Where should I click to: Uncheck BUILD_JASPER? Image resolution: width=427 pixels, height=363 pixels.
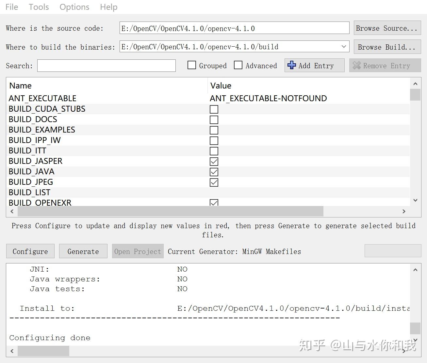[x=214, y=161]
